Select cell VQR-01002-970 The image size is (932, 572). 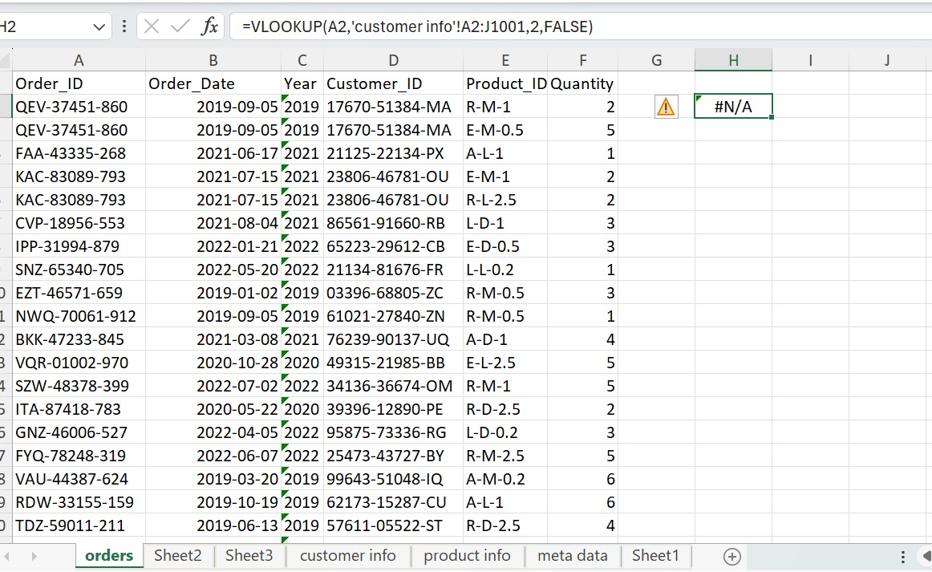coord(79,363)
